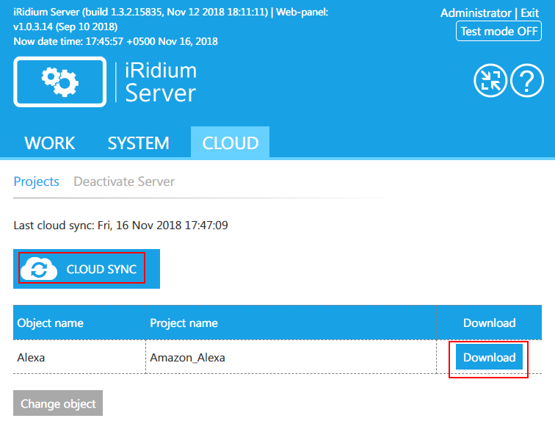Screen dimensions: 555x432
Task: Download the Amazon_Alexa project
Action: point(489,358)
